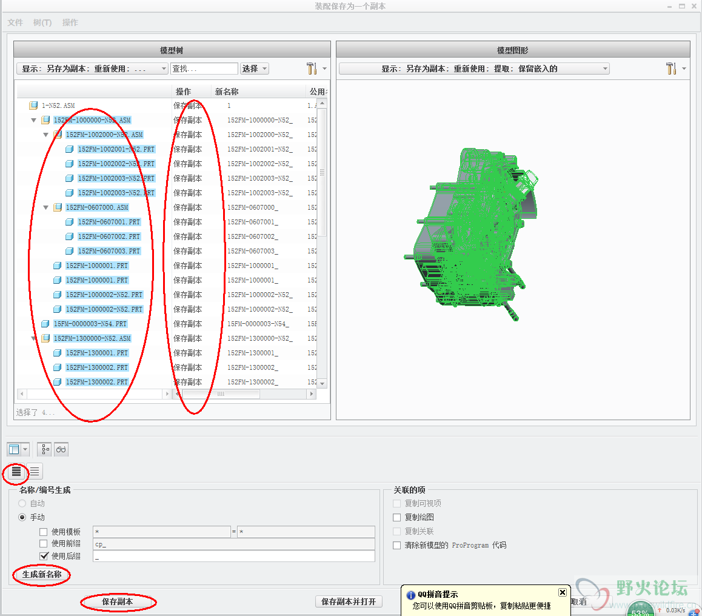Click the part icon of 152FM-0607002.PRT
The image size is (702, 616).
pos(69,236)
